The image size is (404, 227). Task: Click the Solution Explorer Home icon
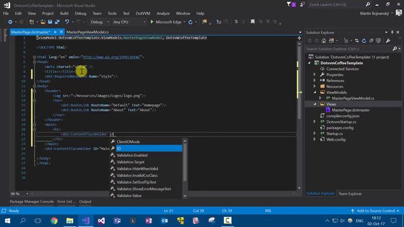[x=324, y=40]
